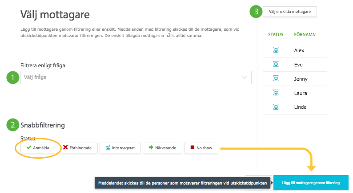Sort by the STATUS column header

point(276,34)
